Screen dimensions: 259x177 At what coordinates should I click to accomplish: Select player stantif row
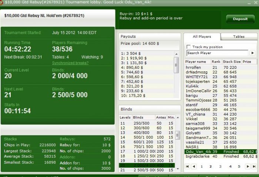pos(221,105)
